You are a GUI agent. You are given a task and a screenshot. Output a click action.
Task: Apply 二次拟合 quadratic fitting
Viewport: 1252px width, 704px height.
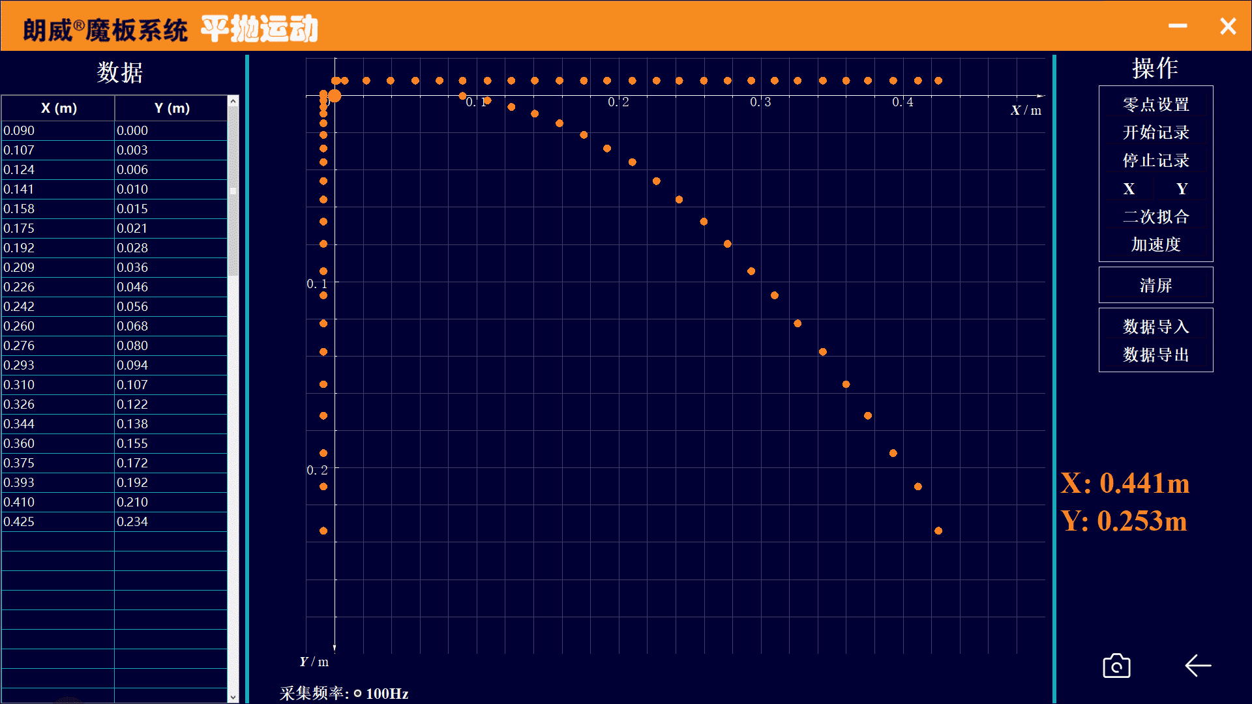1155,216
